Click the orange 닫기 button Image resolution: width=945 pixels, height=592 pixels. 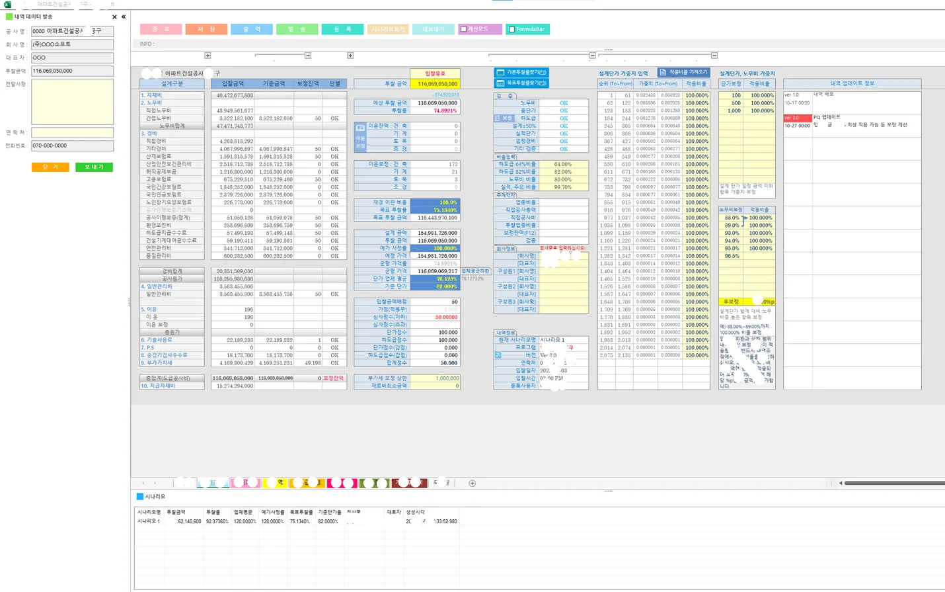coord(50,167)
